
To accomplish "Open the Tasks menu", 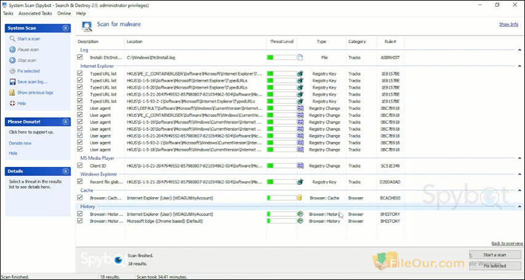I will coord(8,14).
